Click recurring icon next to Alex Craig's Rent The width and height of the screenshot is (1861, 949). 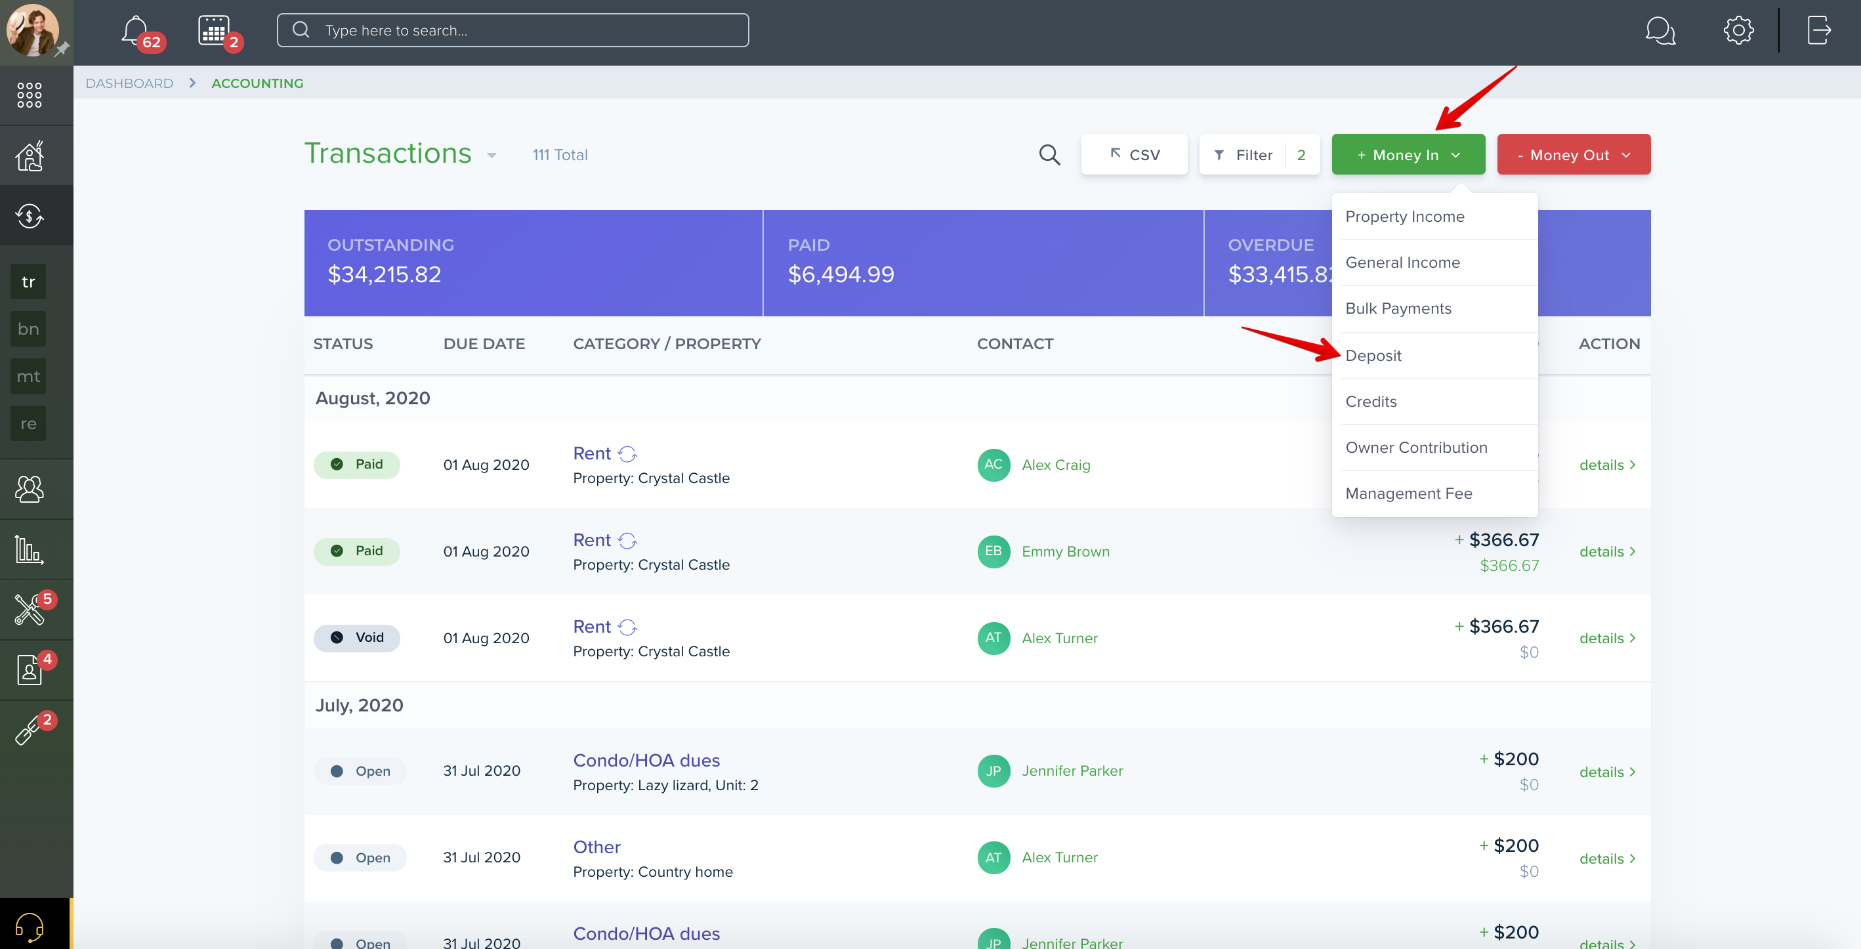[628, 454]
